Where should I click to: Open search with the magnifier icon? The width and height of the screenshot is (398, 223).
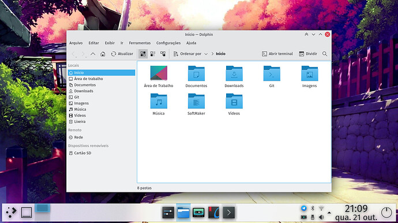point(325,54)
